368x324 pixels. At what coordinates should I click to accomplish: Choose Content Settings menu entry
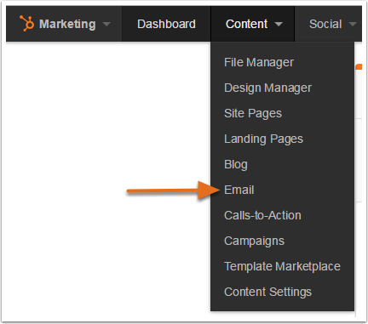(267, 292)
